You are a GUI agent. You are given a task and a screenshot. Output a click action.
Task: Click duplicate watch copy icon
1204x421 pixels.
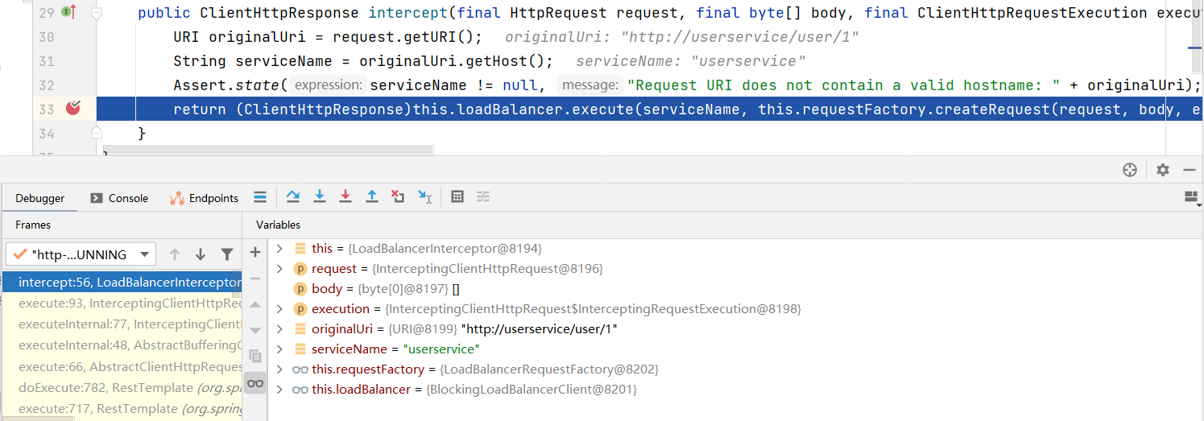pyautogui.click(x=255, y=356)
